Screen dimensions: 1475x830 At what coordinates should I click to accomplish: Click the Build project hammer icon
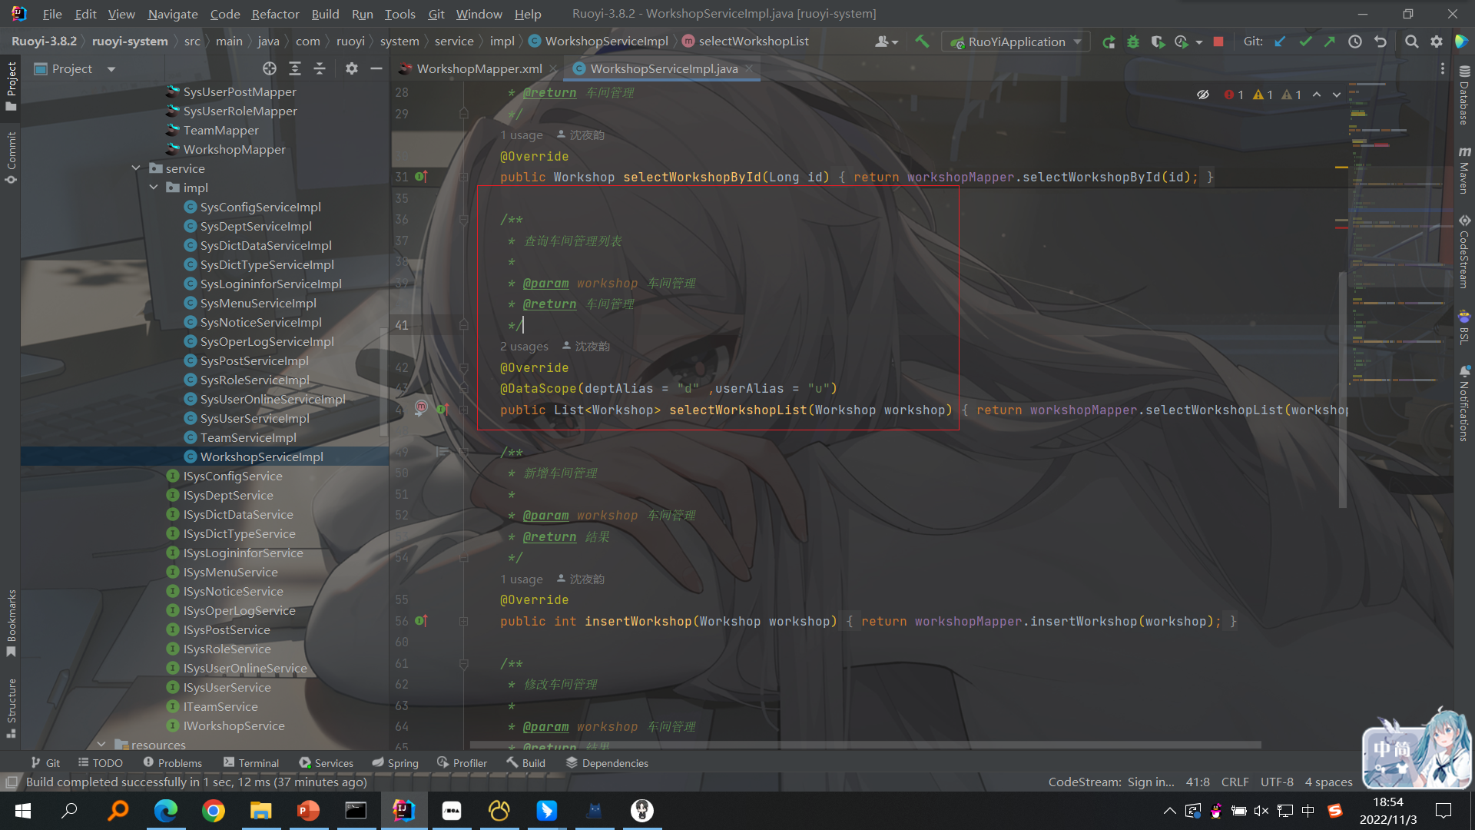[x=922, y=41]
